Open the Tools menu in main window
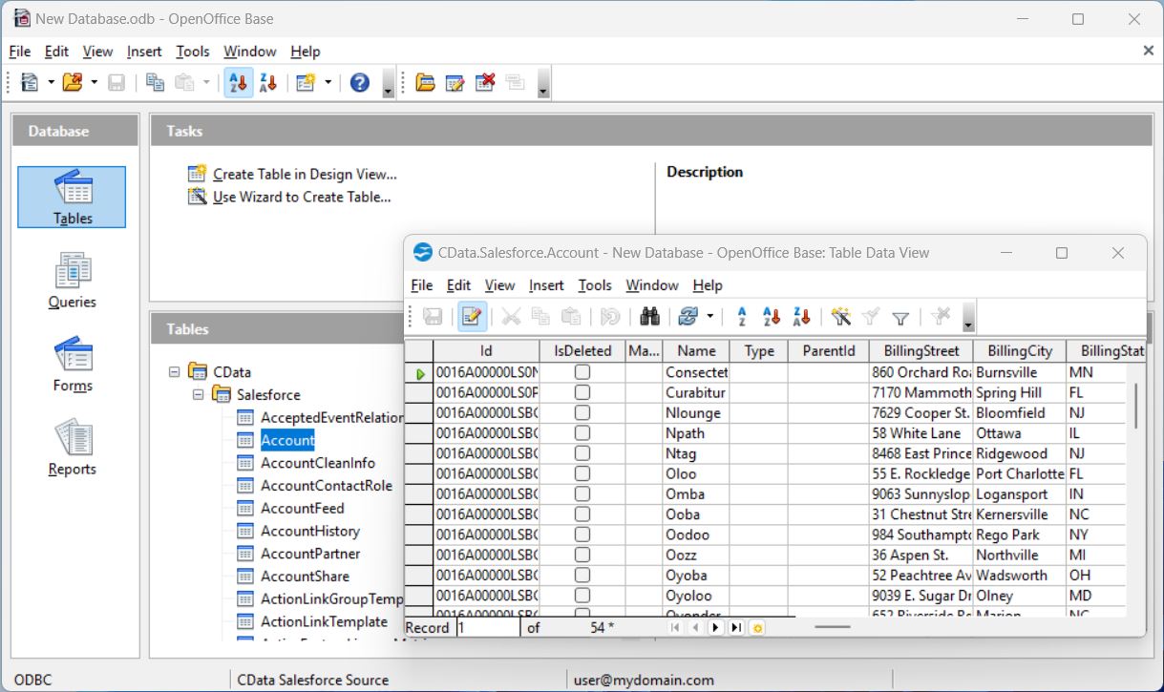Screen dimensions: 1164x692 click(192, 52)
